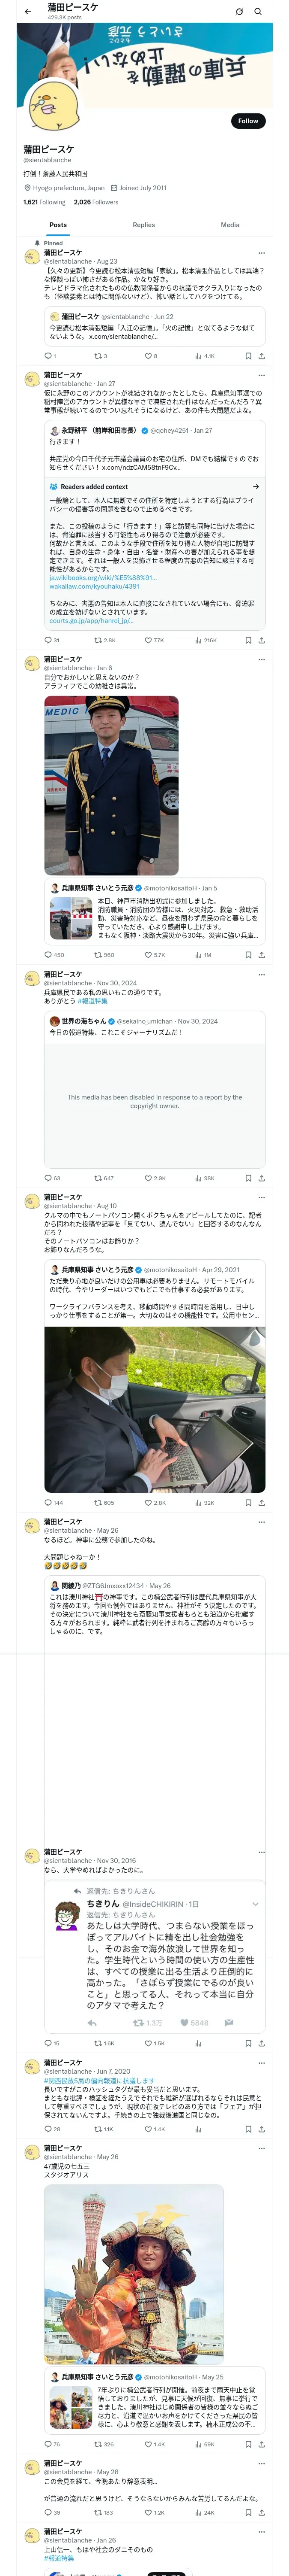This screenshot has width=289, height=2576.
Task: Open the Jan 6 uniform photo
Action: (112, 786)
